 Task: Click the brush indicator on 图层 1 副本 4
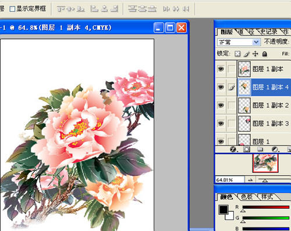tap(232, 87)
